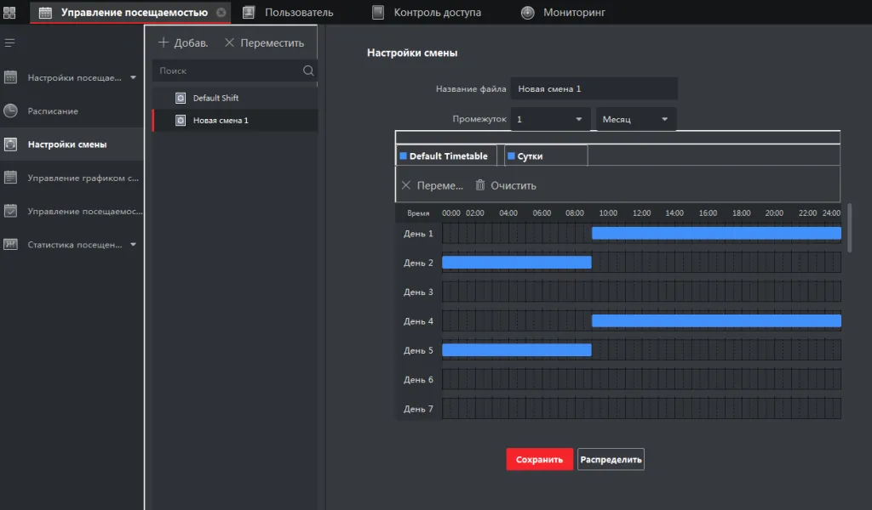
Task: Click the app grid home icon
Action: pyautogui.click(x=10, y=13)
